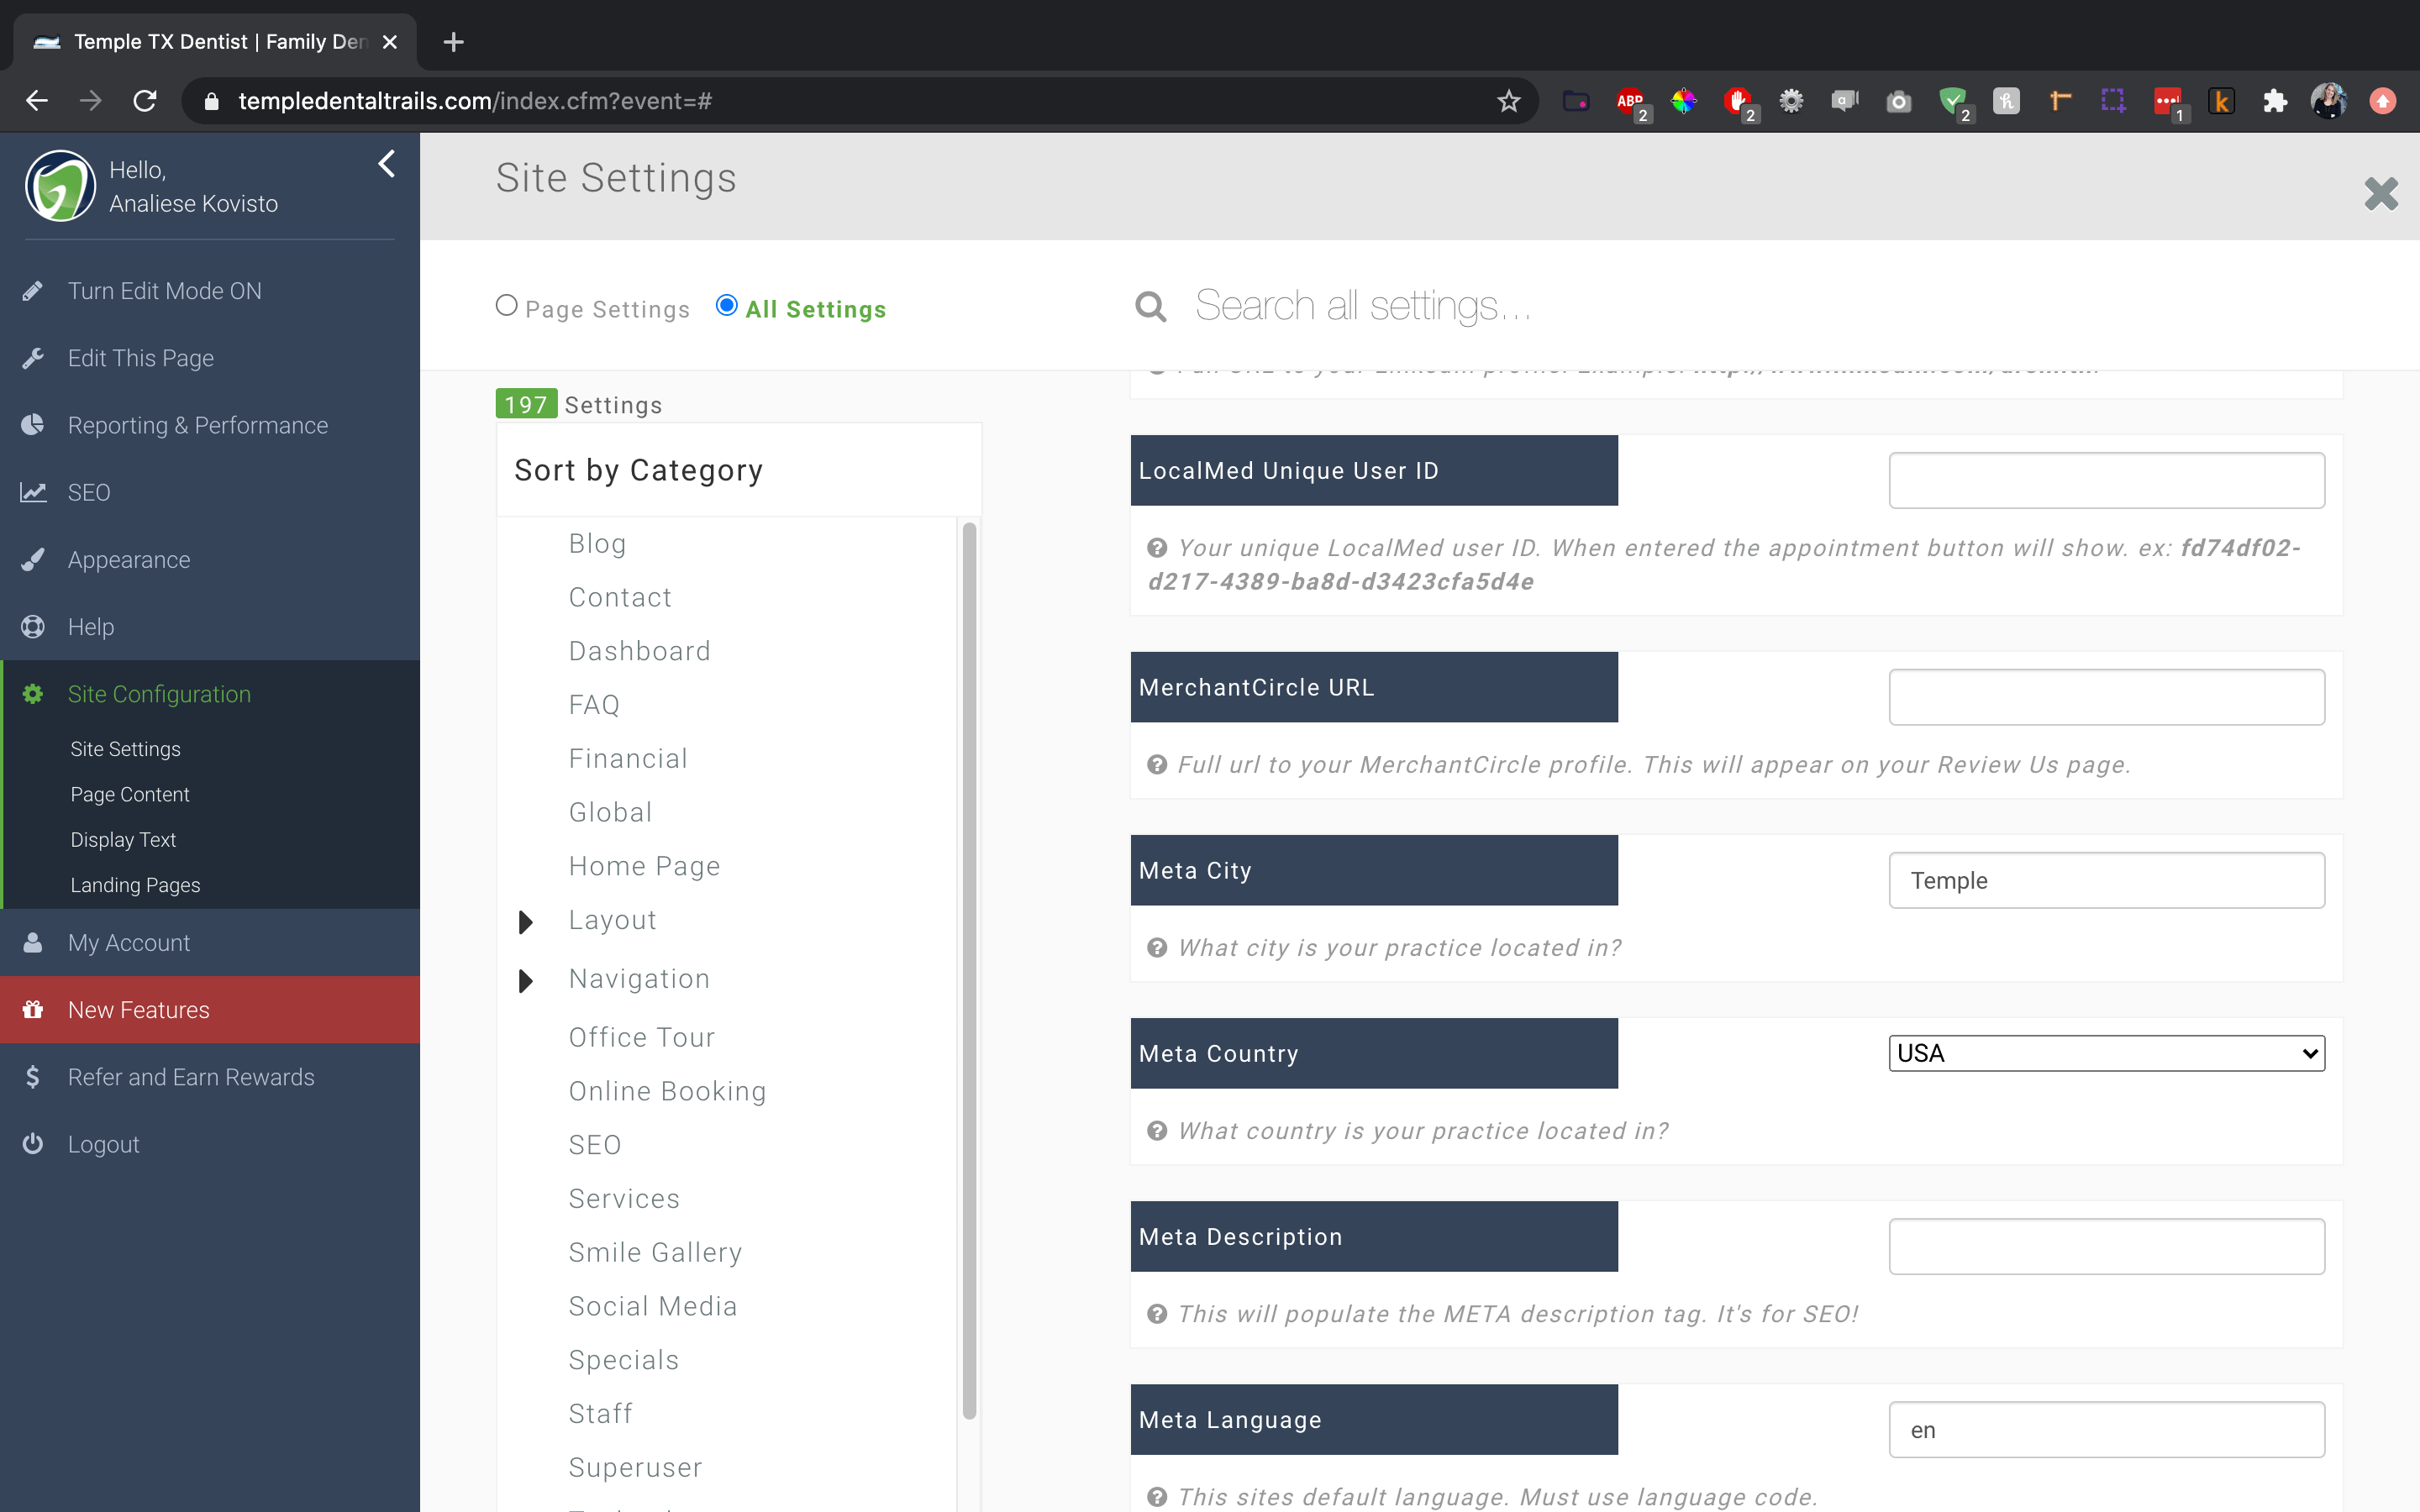Image resolution: width=2420 pixels, height=1512 pixels.
Task: Click the category list scrollbar
Action: (968, 970)
